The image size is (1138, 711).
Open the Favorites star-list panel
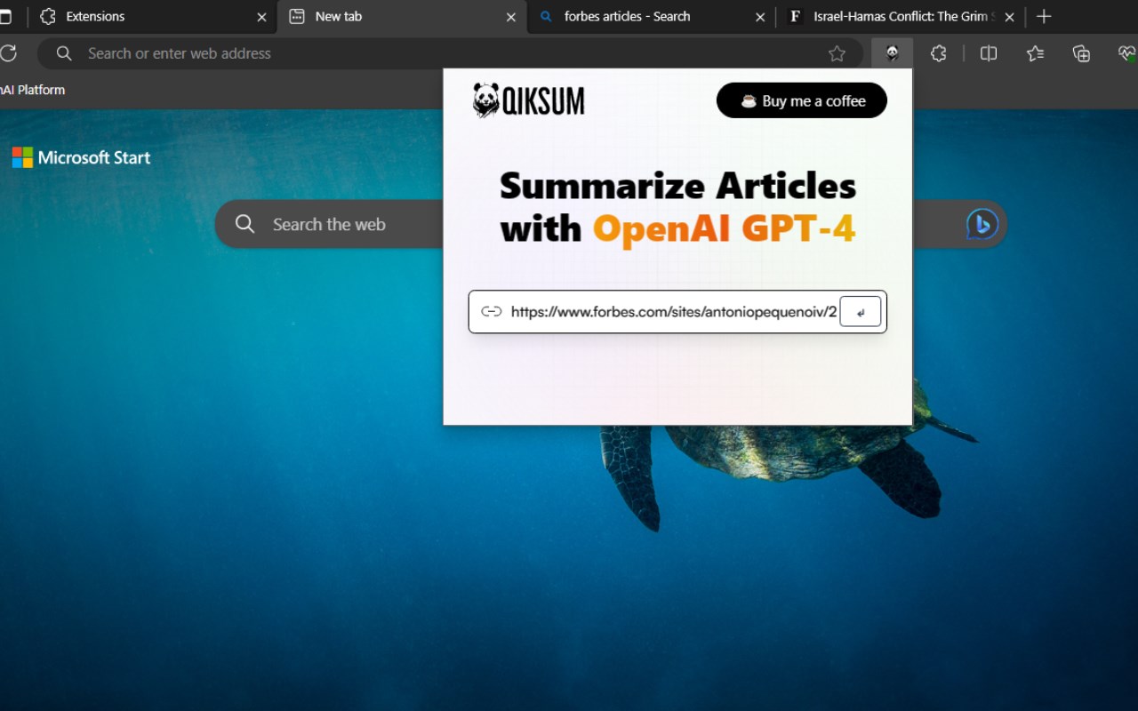point(1035,53)
